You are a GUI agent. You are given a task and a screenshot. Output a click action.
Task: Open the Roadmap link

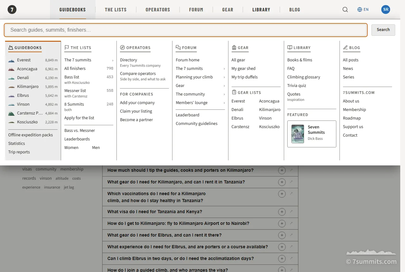pyautogui.click(x=352, y=118)
